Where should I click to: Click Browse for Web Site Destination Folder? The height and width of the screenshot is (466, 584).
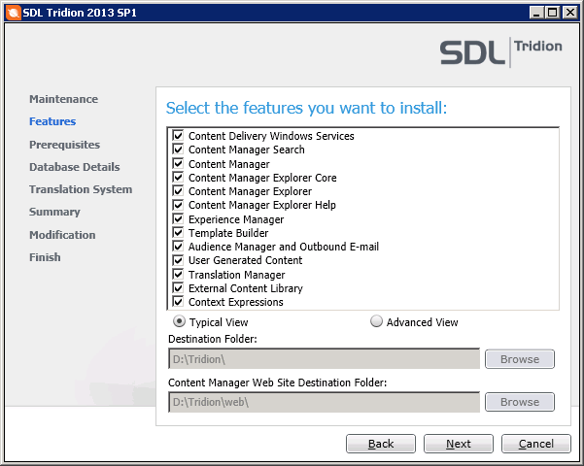coord(519,402)
